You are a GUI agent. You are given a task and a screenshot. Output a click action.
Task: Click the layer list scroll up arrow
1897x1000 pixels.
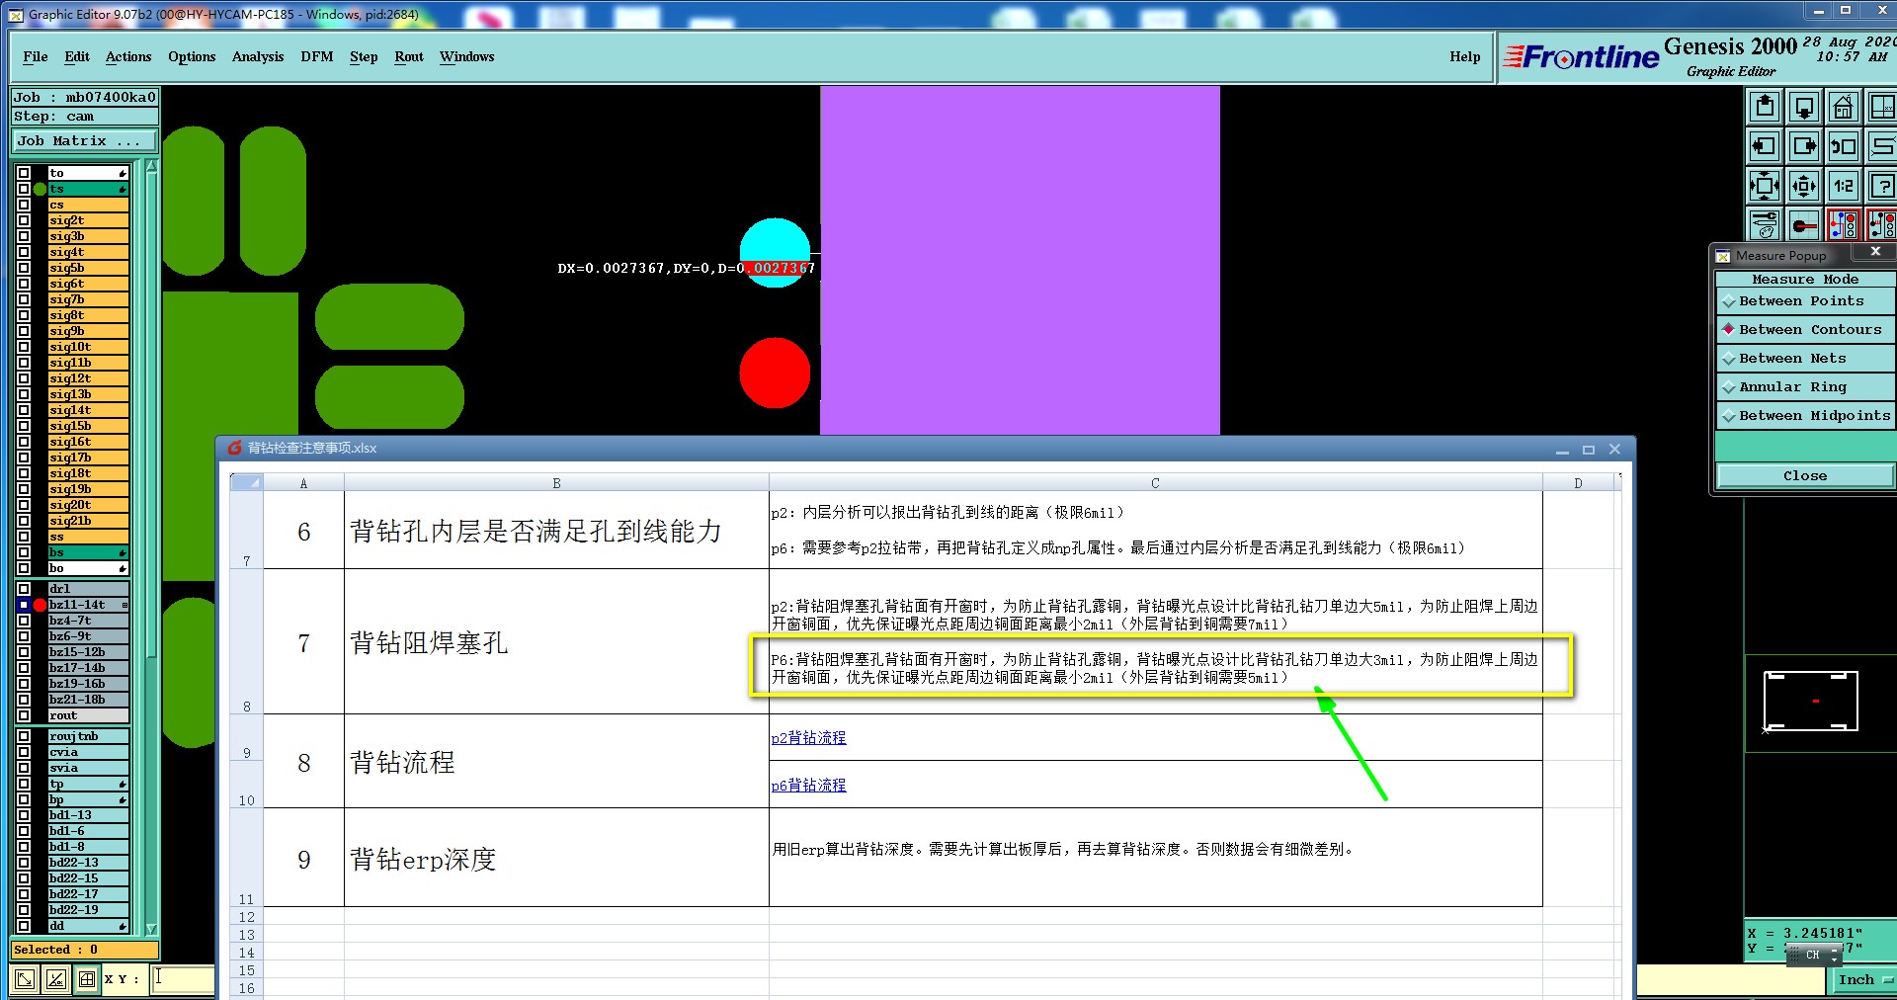click(151, 166)
